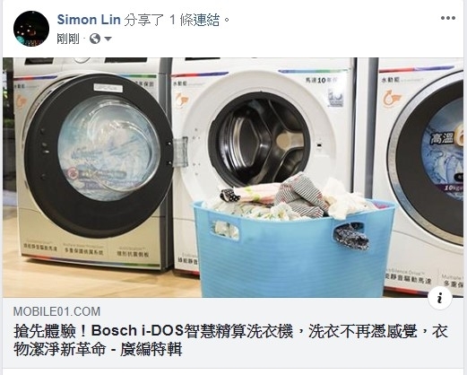
Task: Open Simon Lin's profile name link
Action: click(89, 20)
